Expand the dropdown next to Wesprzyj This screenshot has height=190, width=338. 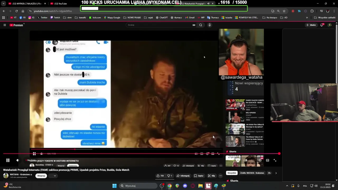[x=55, y=176]
